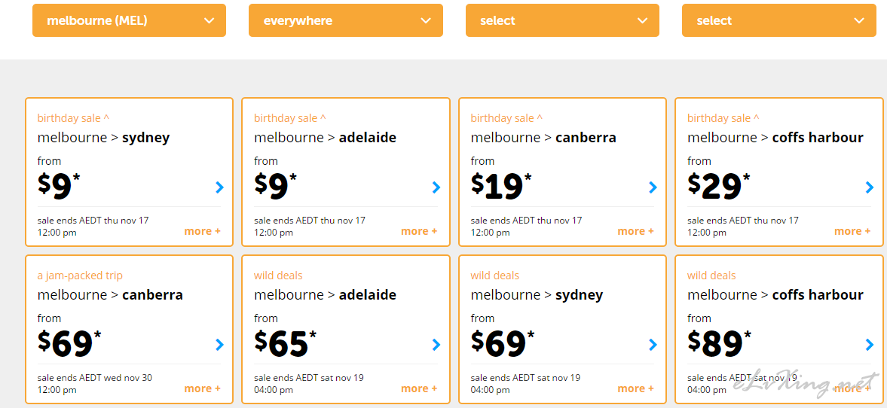This screenshot has height=408, width=887.
Task: Expand more + on $65 wild deals Adelaide card
Action: [x=418, y=388]
